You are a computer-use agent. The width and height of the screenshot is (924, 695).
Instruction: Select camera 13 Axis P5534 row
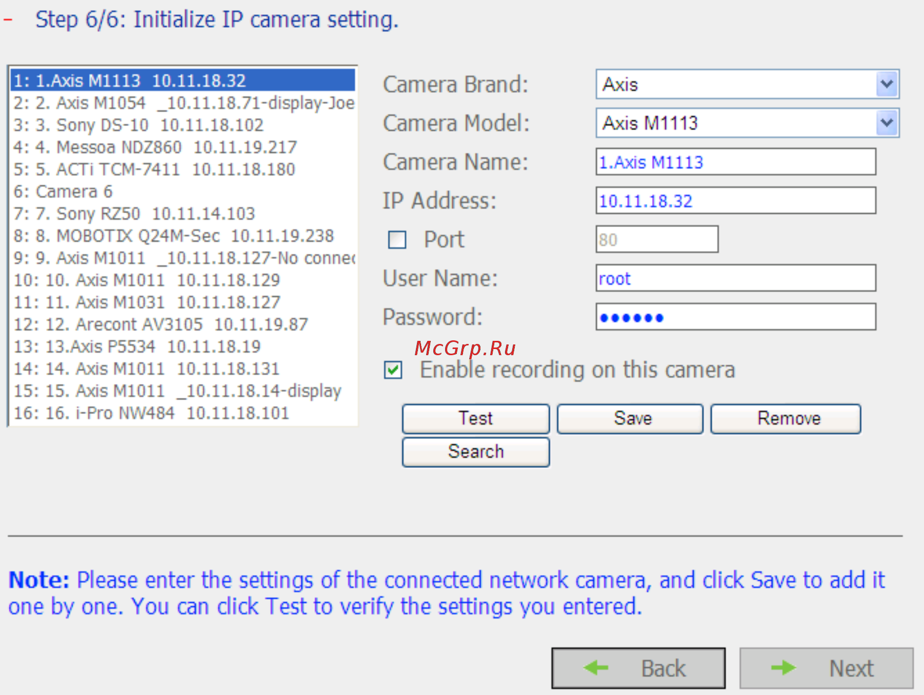(x=183, y=346)
